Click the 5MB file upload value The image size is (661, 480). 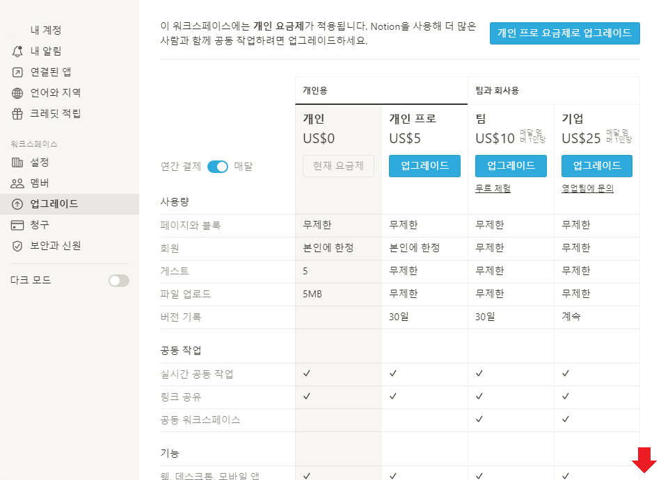(312, 294)
